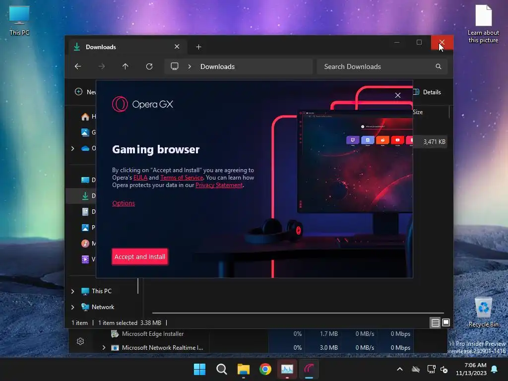Screen dimensions: 508x381
Task: Switch to large thumbnails view
Action: (x=446, y=322)
